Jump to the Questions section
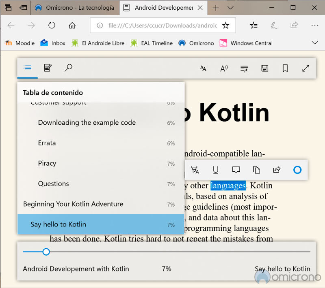The width and height of the screenshot is (325, 288). 101,183
